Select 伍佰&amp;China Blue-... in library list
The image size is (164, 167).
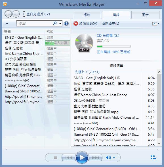24,54
